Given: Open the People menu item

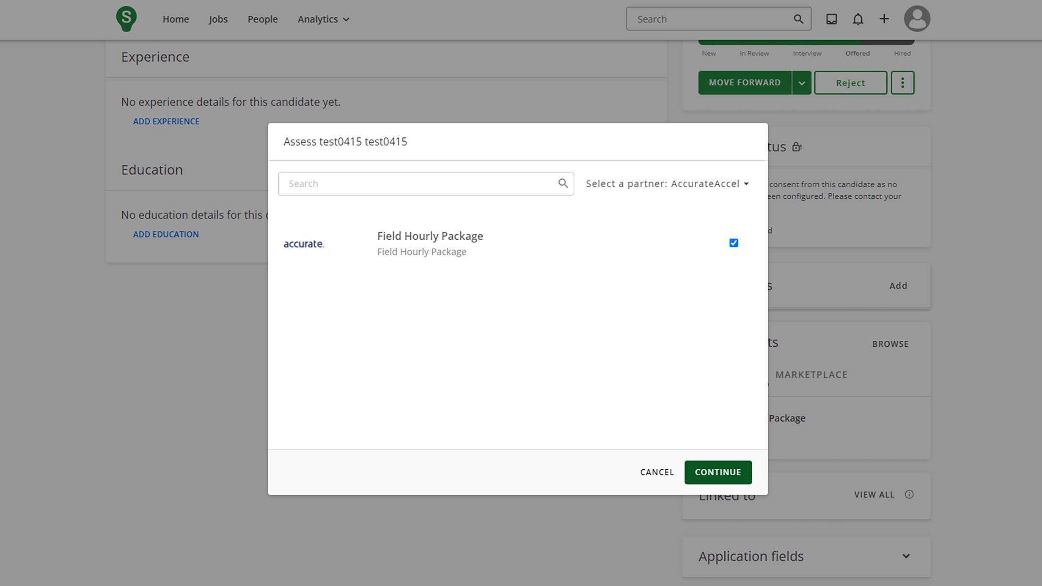Looking at the screenshot, I should click(262, 19).
